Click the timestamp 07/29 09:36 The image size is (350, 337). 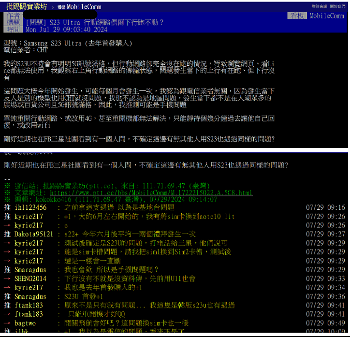tap(325, 296)
